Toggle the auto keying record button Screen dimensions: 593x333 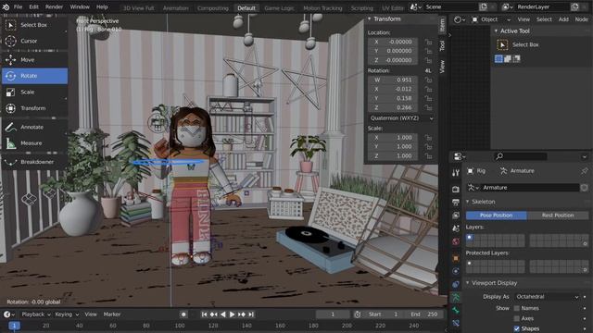[x=183, y=314]
